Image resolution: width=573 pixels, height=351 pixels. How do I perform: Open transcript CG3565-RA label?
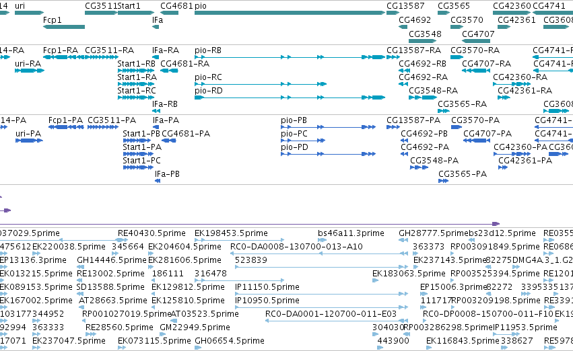point(463,104)
